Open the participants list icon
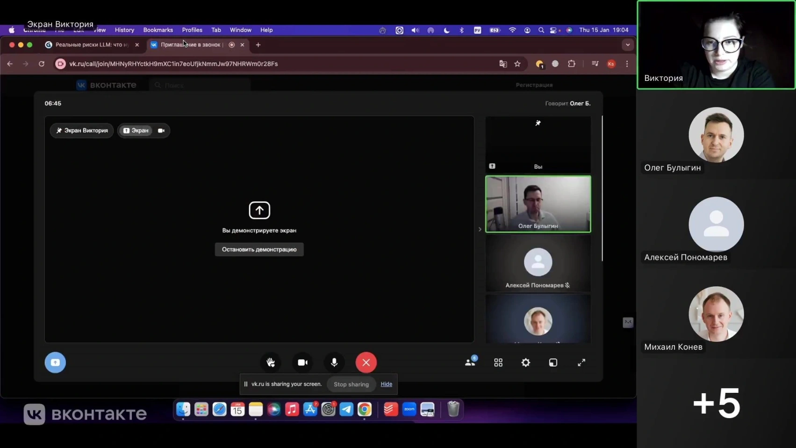The width and height of the screenshot is (796, 448). click(x=471, y=362)
